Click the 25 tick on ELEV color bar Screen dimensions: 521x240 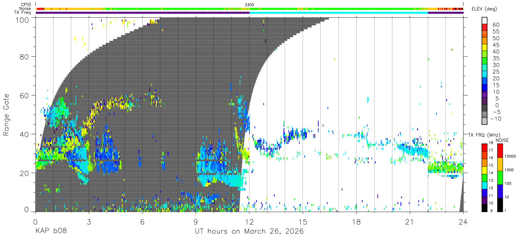coord(495,72)
